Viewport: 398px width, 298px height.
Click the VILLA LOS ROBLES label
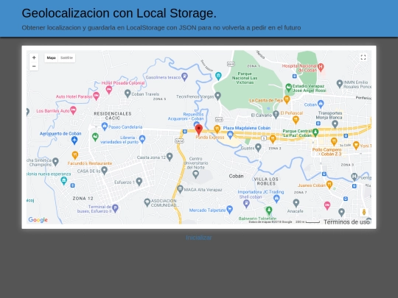click(266, 181)
